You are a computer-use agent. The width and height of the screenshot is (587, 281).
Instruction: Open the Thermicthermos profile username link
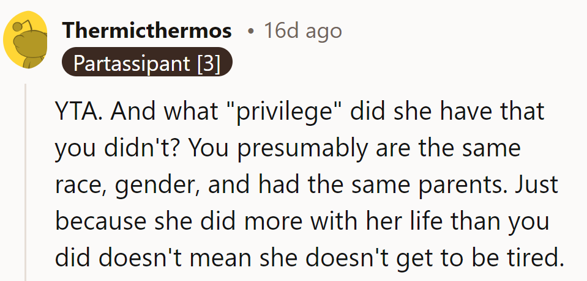[147, 31]
